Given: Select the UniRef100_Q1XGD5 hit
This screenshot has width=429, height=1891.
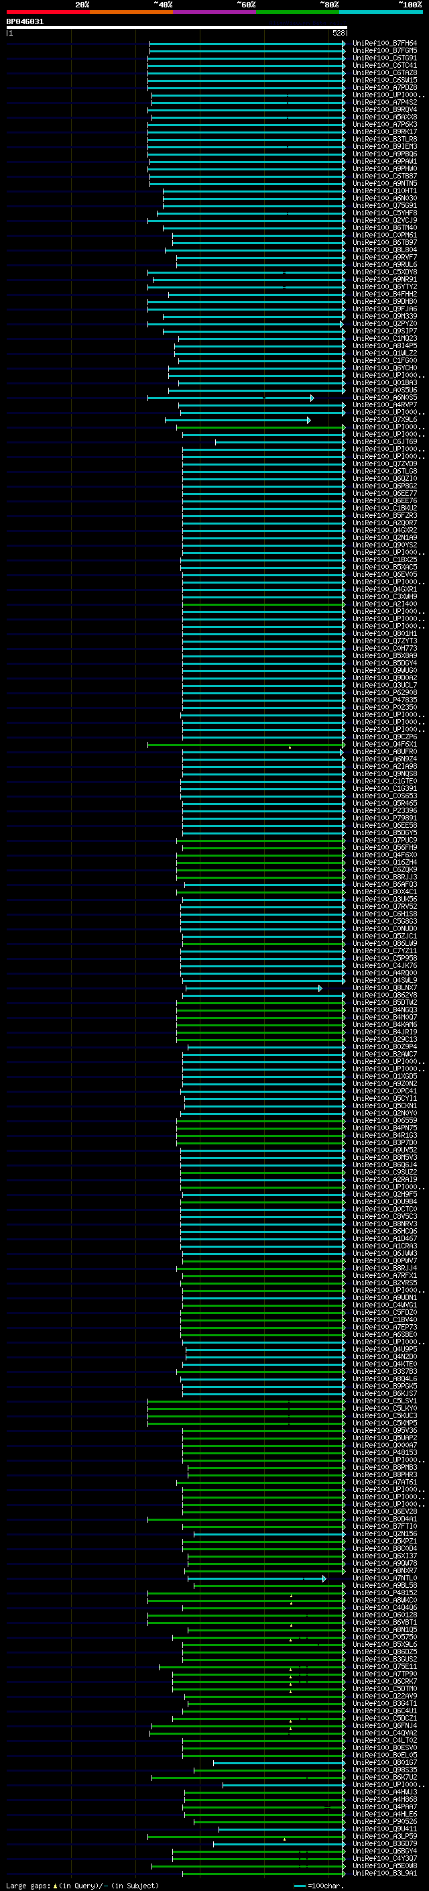Looking at the screenshot, I should click(384, 1077).
